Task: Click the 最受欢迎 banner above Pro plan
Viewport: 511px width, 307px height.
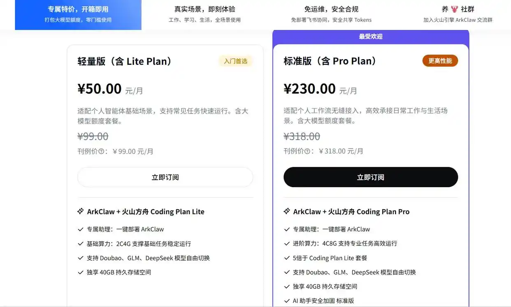Action: [370, 37]
